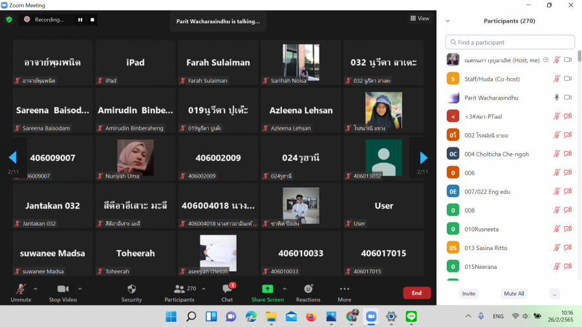582x327 pixels.
Task: Go to next gallery page arrow
Action: (x=424, y=158)
